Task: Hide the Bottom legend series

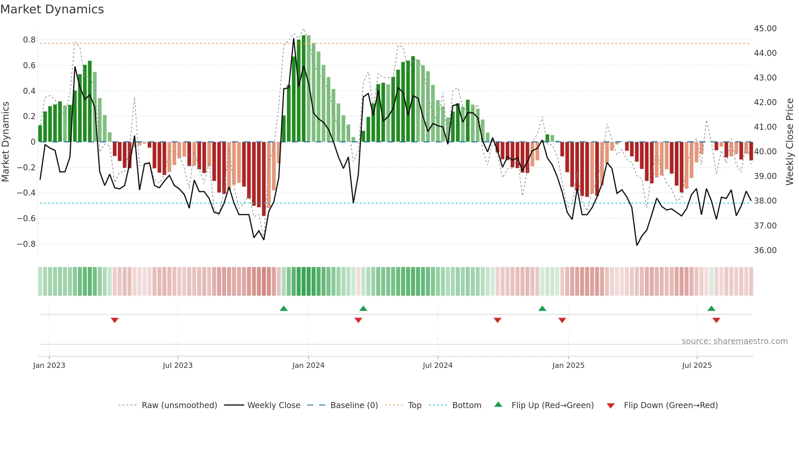Action: (x=455, y=405)
